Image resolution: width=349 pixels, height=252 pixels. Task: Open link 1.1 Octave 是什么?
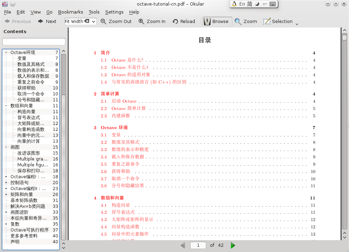127,60
